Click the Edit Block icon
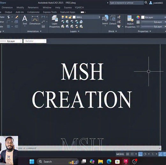Screen dimensions: 166x165 pos(119,22)
